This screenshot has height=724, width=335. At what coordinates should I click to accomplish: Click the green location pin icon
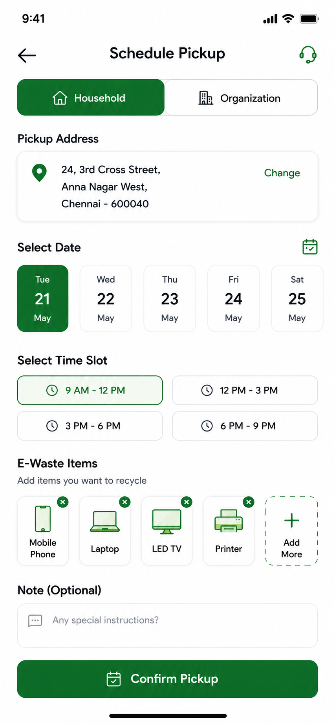39,173
